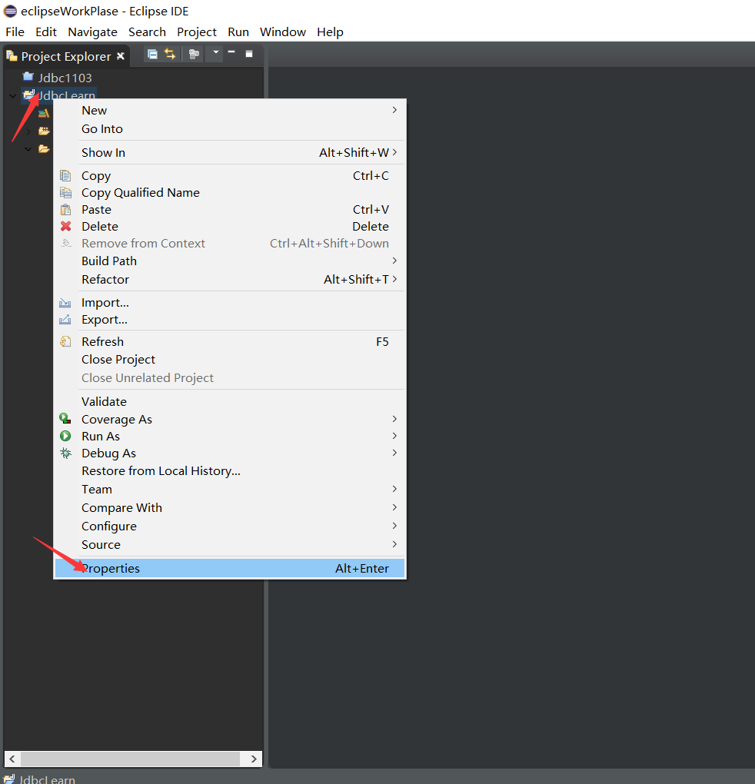Screen dimensions: 755x784
Task: Open the New submenu
Action: pos(230,110)
